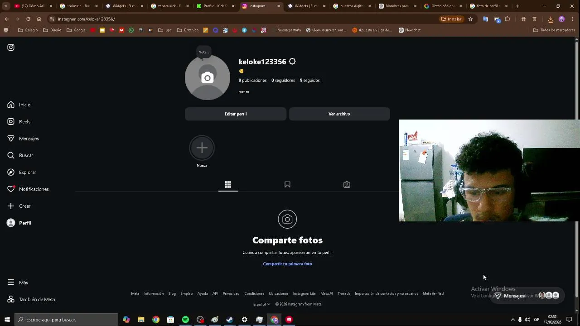Open Steam from the taskbar
The image size is (580, 326).
pos(230,320)
